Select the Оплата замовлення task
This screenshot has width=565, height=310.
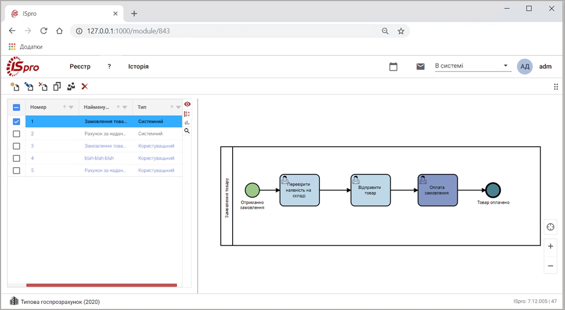click(438, 190)
